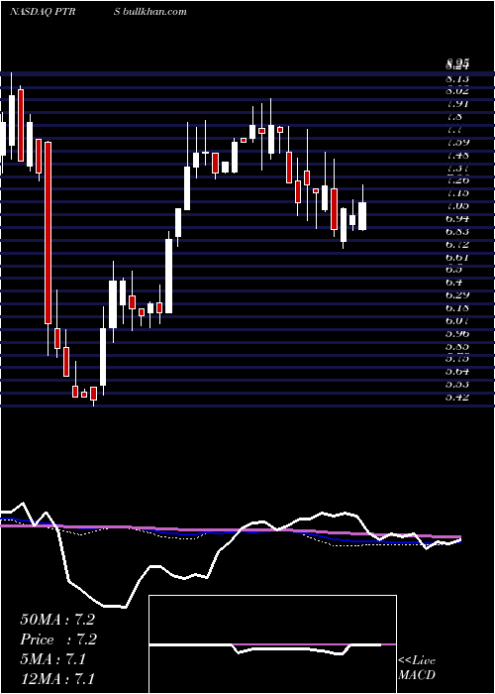Click the NASDAQ PTR ticker label
The width and height of the screenshot is (495, 694).
(43, 12)
